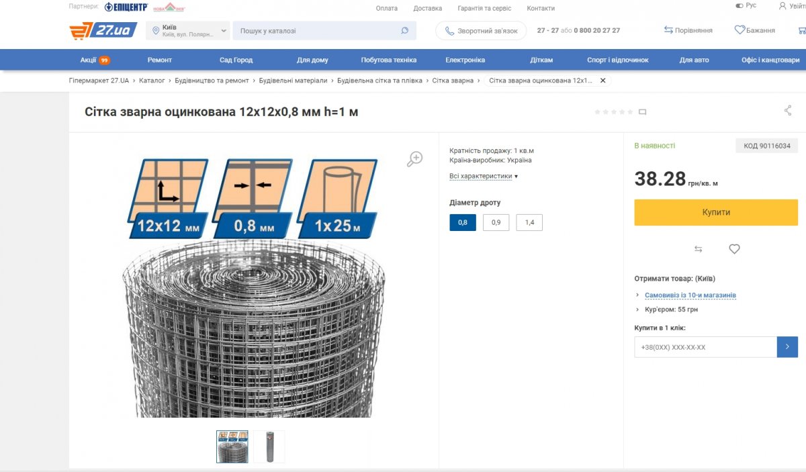Zoom the product image with magnifier
Viewport: 806px width, 472px height.
(414, 159)
